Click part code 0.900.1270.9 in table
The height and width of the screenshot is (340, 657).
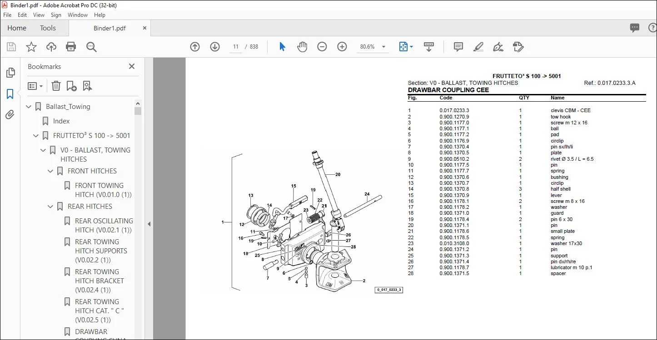tap(454, 117)
